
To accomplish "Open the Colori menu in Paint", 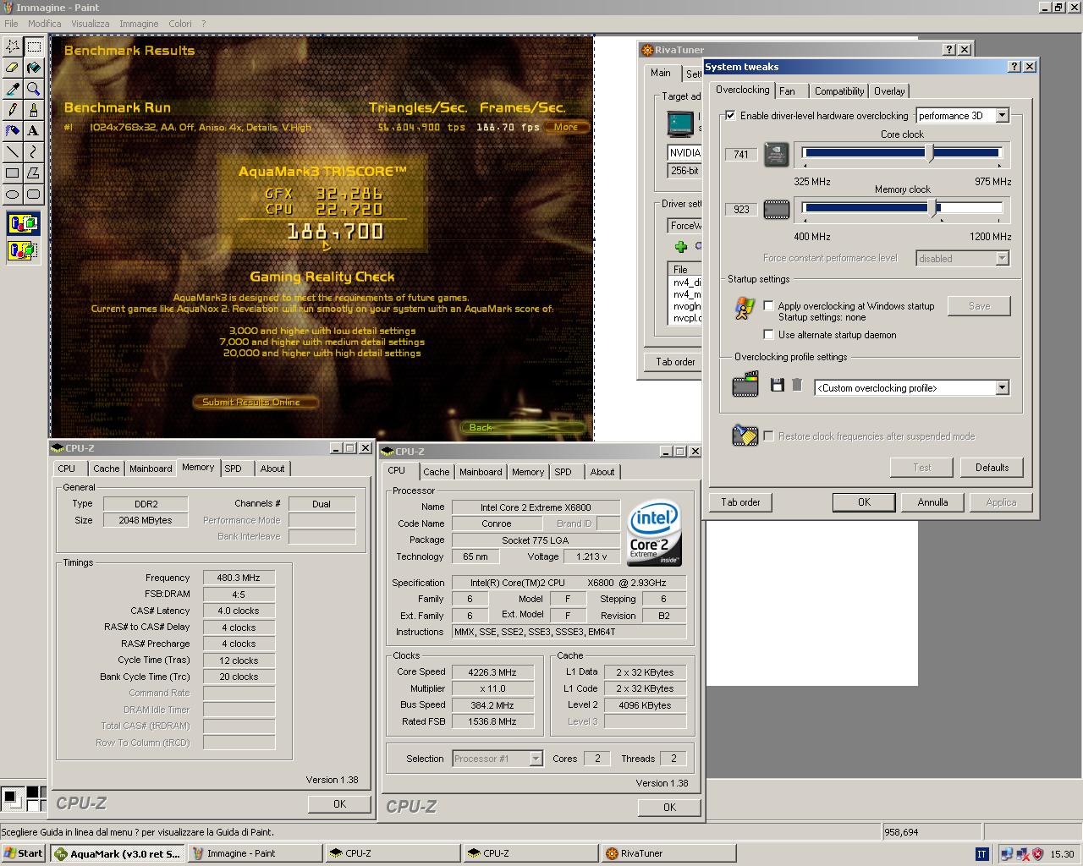I will click(179, 24).
